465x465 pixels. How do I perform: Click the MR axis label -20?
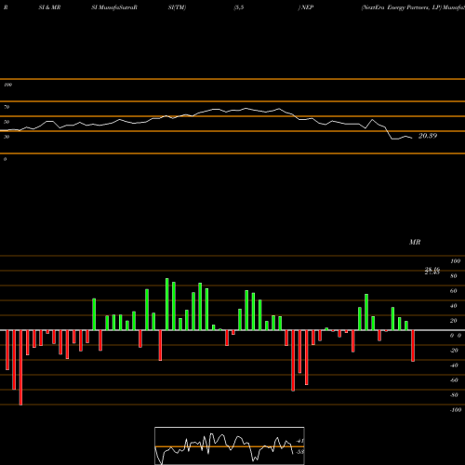[x=454, y=351]
